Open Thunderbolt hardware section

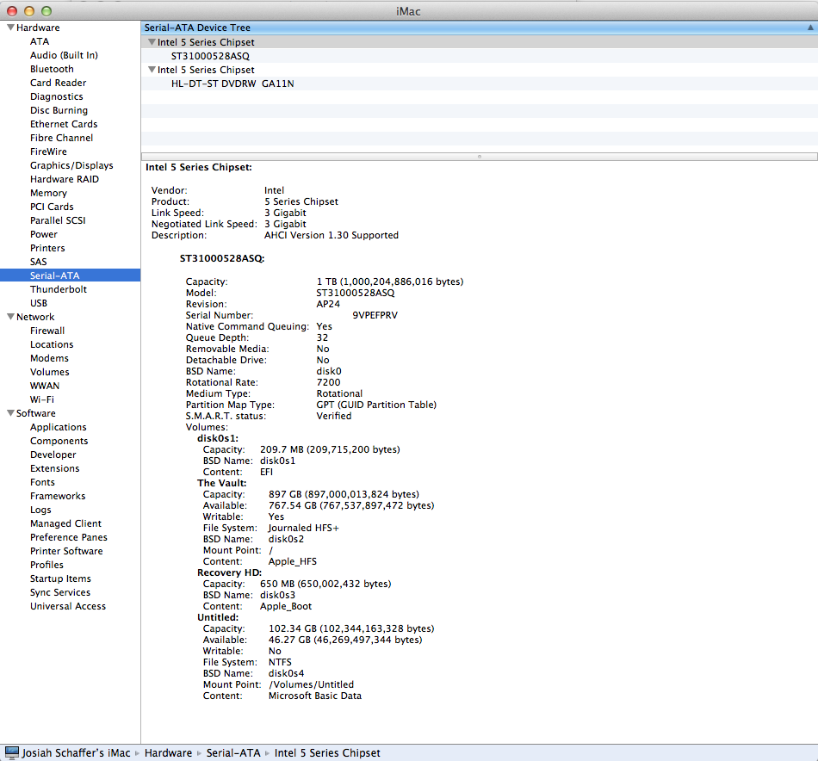pos(59,289)
